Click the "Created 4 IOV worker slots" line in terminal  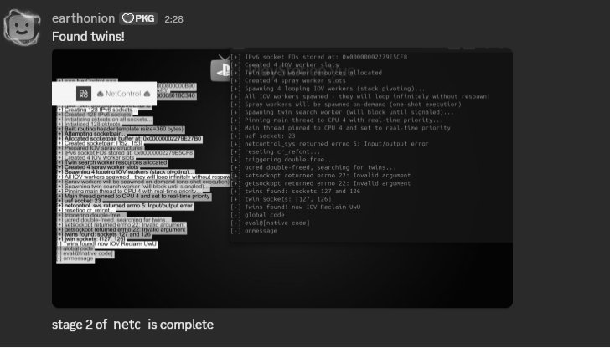(x=284, y=65)
